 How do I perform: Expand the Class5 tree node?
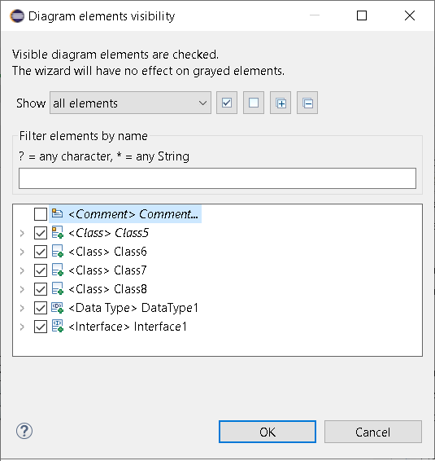tap(22, 234)
